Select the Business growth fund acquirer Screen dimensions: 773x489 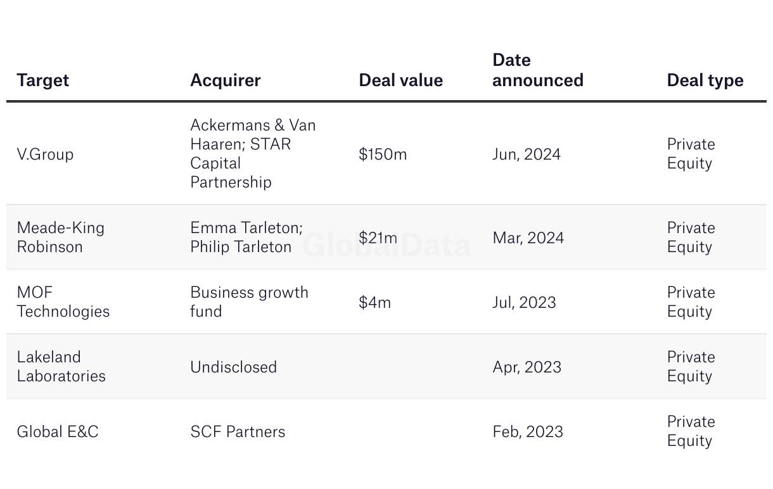pyautogui.click(x=249, y=302)
